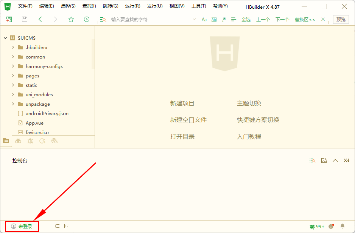
Task: Click 新建项目 link
Action: (182, 103)
